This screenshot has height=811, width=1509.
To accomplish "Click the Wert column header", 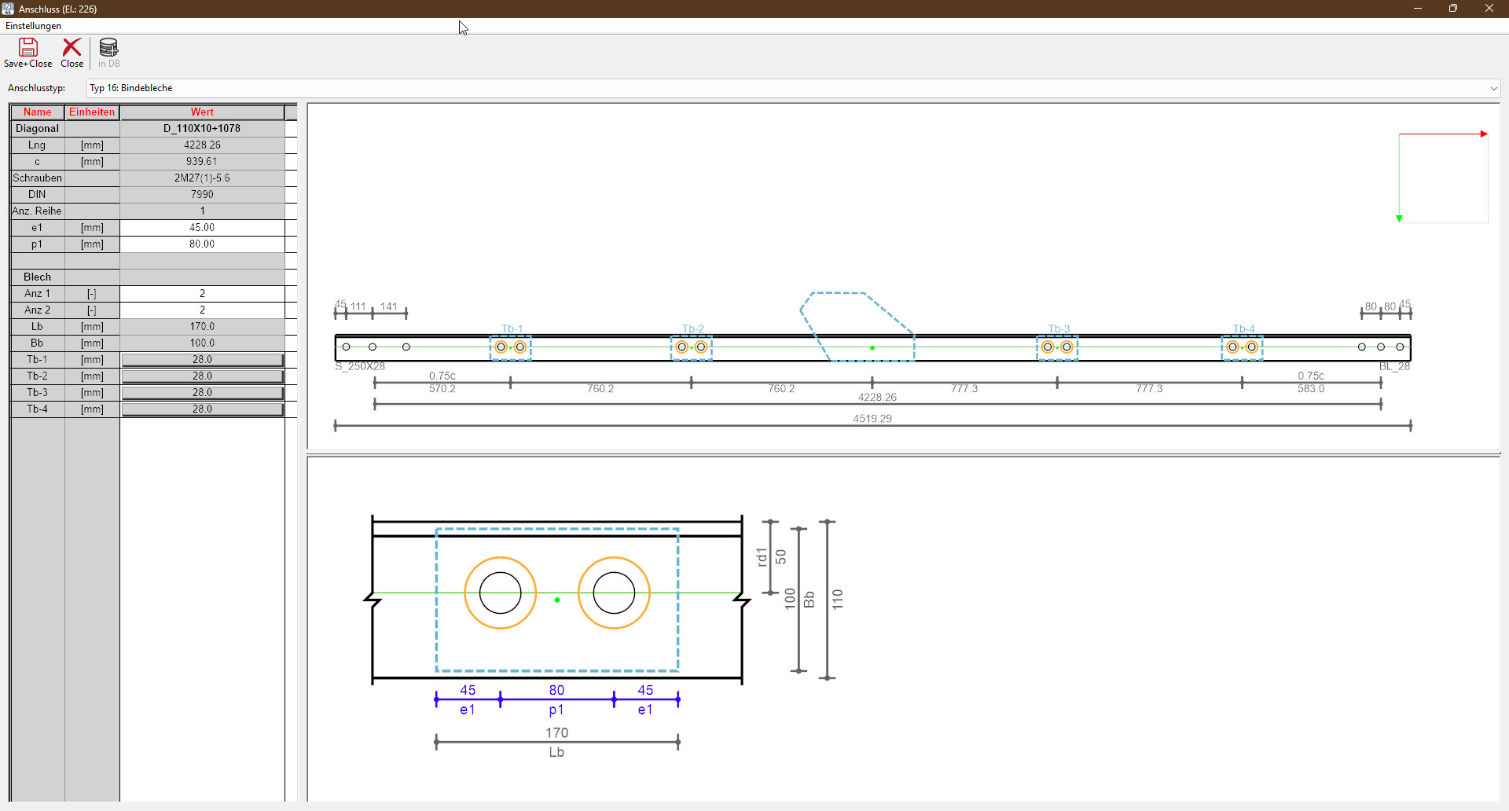I will click(202, 112).
